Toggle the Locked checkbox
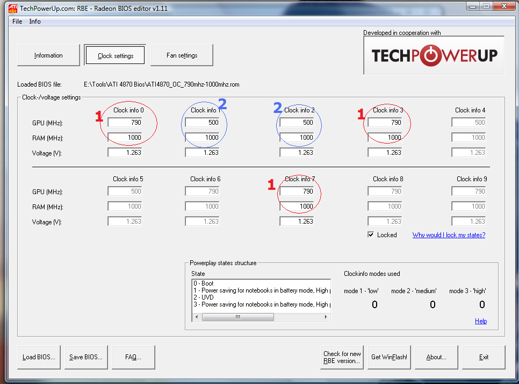519x384 pixels. click(x=371, y=235)
